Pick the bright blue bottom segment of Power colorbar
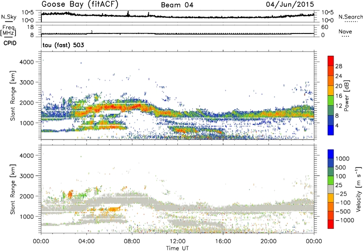Screen dimensions: 363x251 pos(331,130)
